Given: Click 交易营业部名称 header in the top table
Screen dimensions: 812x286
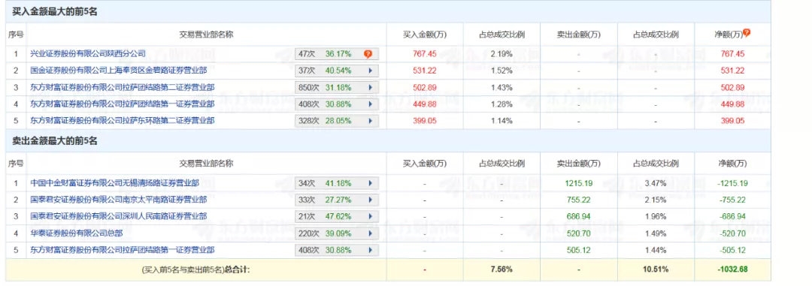Looking at the screenshot, I should pyautogui.click(x=206, y=35).
